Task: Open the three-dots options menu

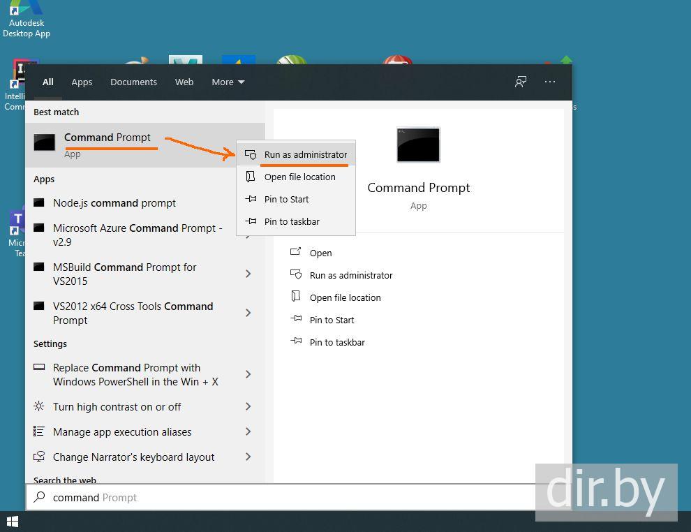Action: [x=550, y=82]
